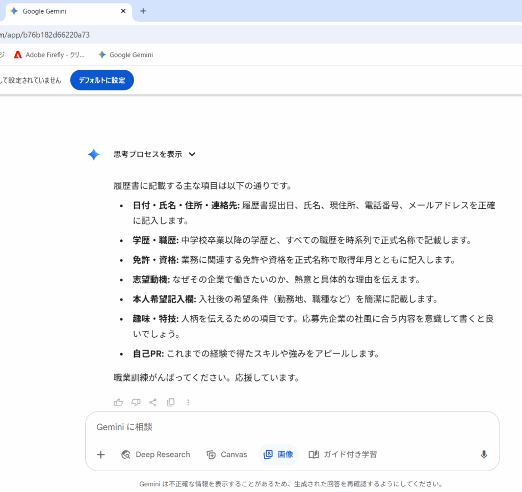Toggle the Canvas option
Screen dimensions: 522x492
tap(227, 455)
